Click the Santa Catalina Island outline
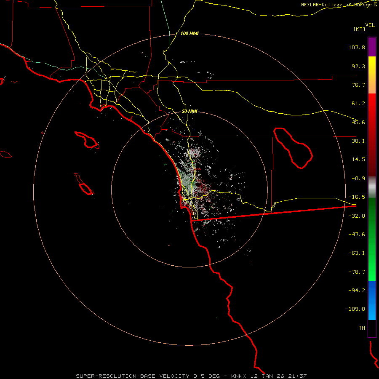Viewport: 379px width, 379px height. [x=87, y=140]
